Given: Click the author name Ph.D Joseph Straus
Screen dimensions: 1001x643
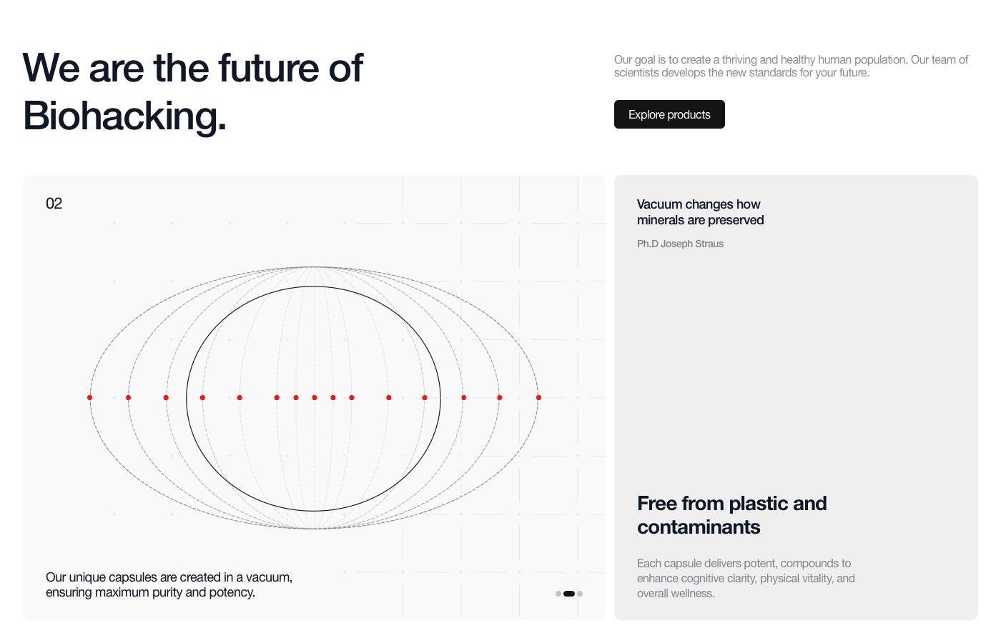Looking at the screenshot, I should [680, 244].
